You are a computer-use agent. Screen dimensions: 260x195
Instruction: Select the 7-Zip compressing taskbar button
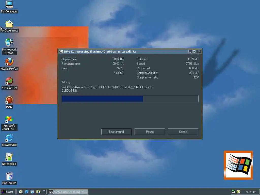click(69, 192)
